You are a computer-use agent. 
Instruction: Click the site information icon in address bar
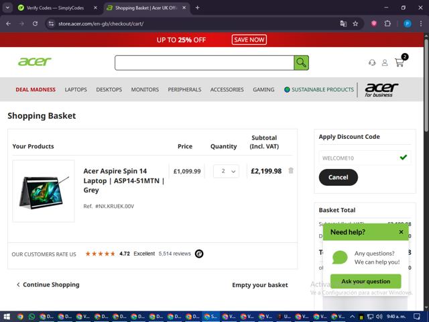tap(51, 23)
